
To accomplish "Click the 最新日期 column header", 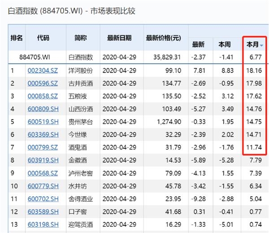I will coord(119,38).
